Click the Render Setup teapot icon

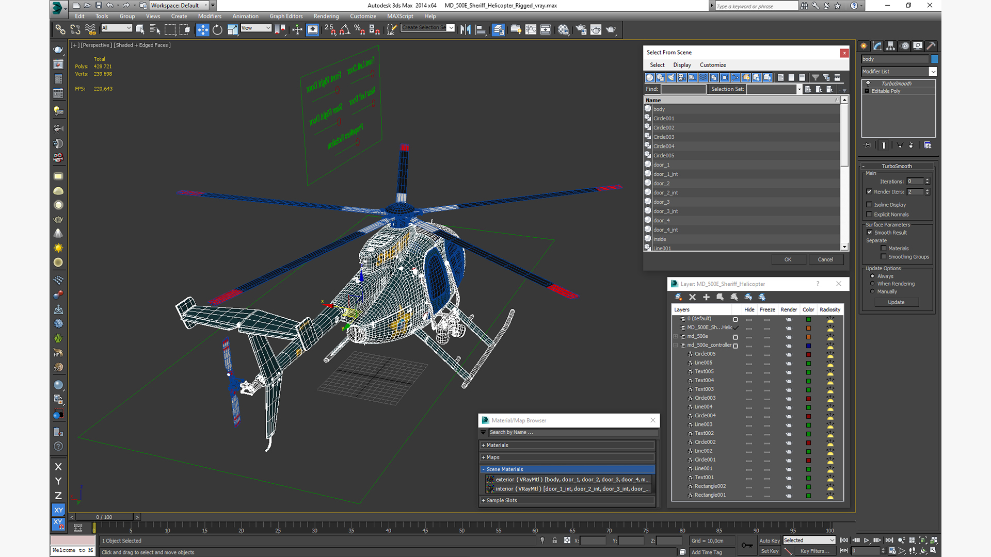[x=581, y=29]
